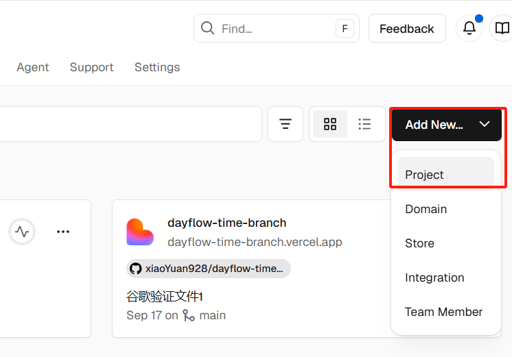Screen dimensions: 512x357
Task: Click the branch icon beside main
Action: pos(189,315)
